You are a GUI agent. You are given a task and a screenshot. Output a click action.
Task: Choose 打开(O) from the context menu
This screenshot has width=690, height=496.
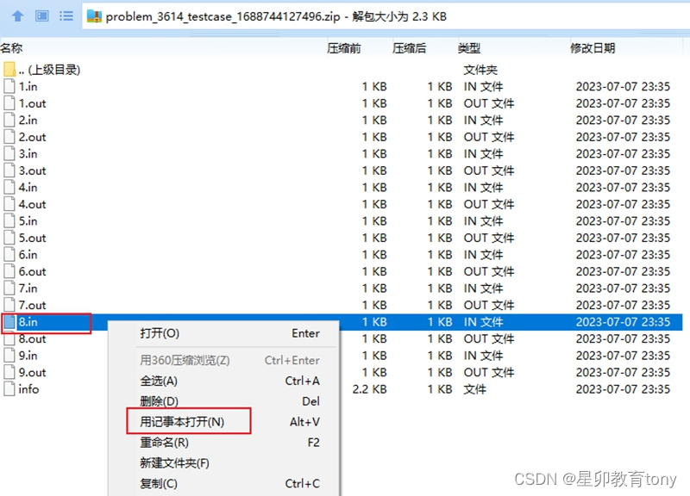(x=223, y=333)
